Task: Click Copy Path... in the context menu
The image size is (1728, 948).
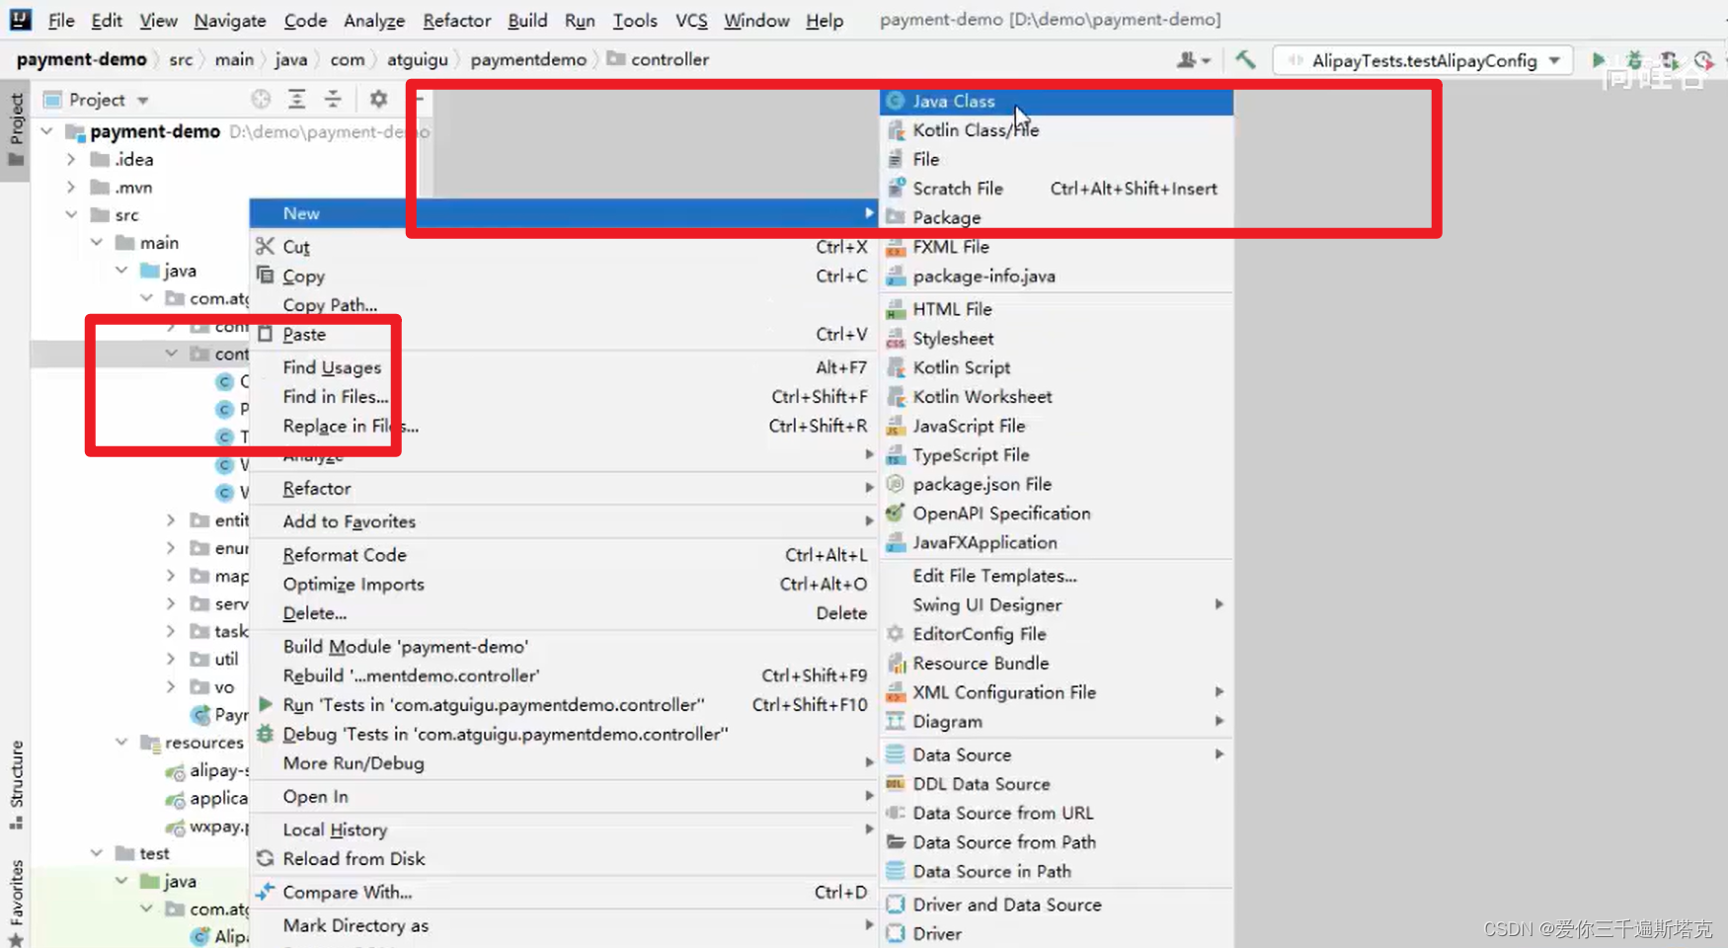Action: [564, 305]
